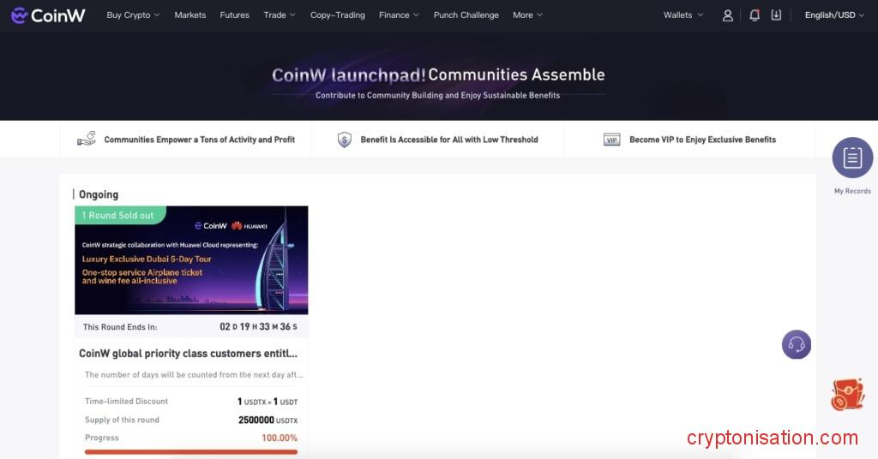The height and width of the screenshot is (459, 878).
Task: Expand the Buy Crypto dropdown
Action: pos(133,15)
